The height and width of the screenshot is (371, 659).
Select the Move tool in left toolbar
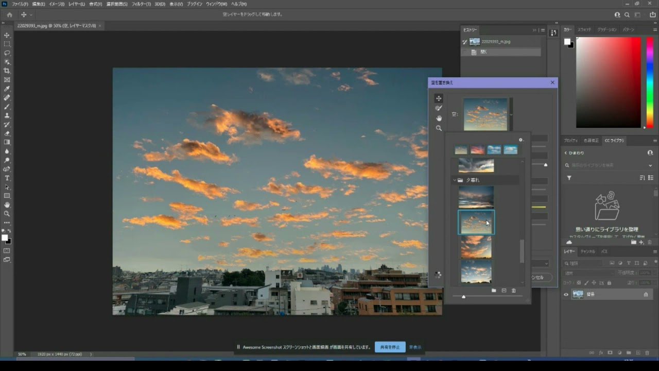coord(7,35)
